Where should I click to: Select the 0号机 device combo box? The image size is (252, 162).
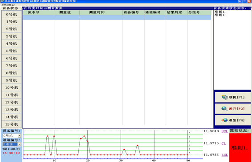[x=12, y=136]
